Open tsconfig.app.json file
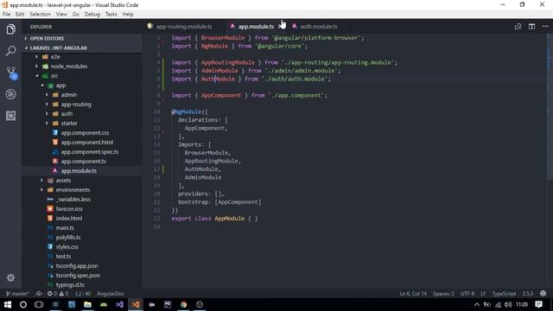This screenshot has width=553, height=311. (77, 266)
